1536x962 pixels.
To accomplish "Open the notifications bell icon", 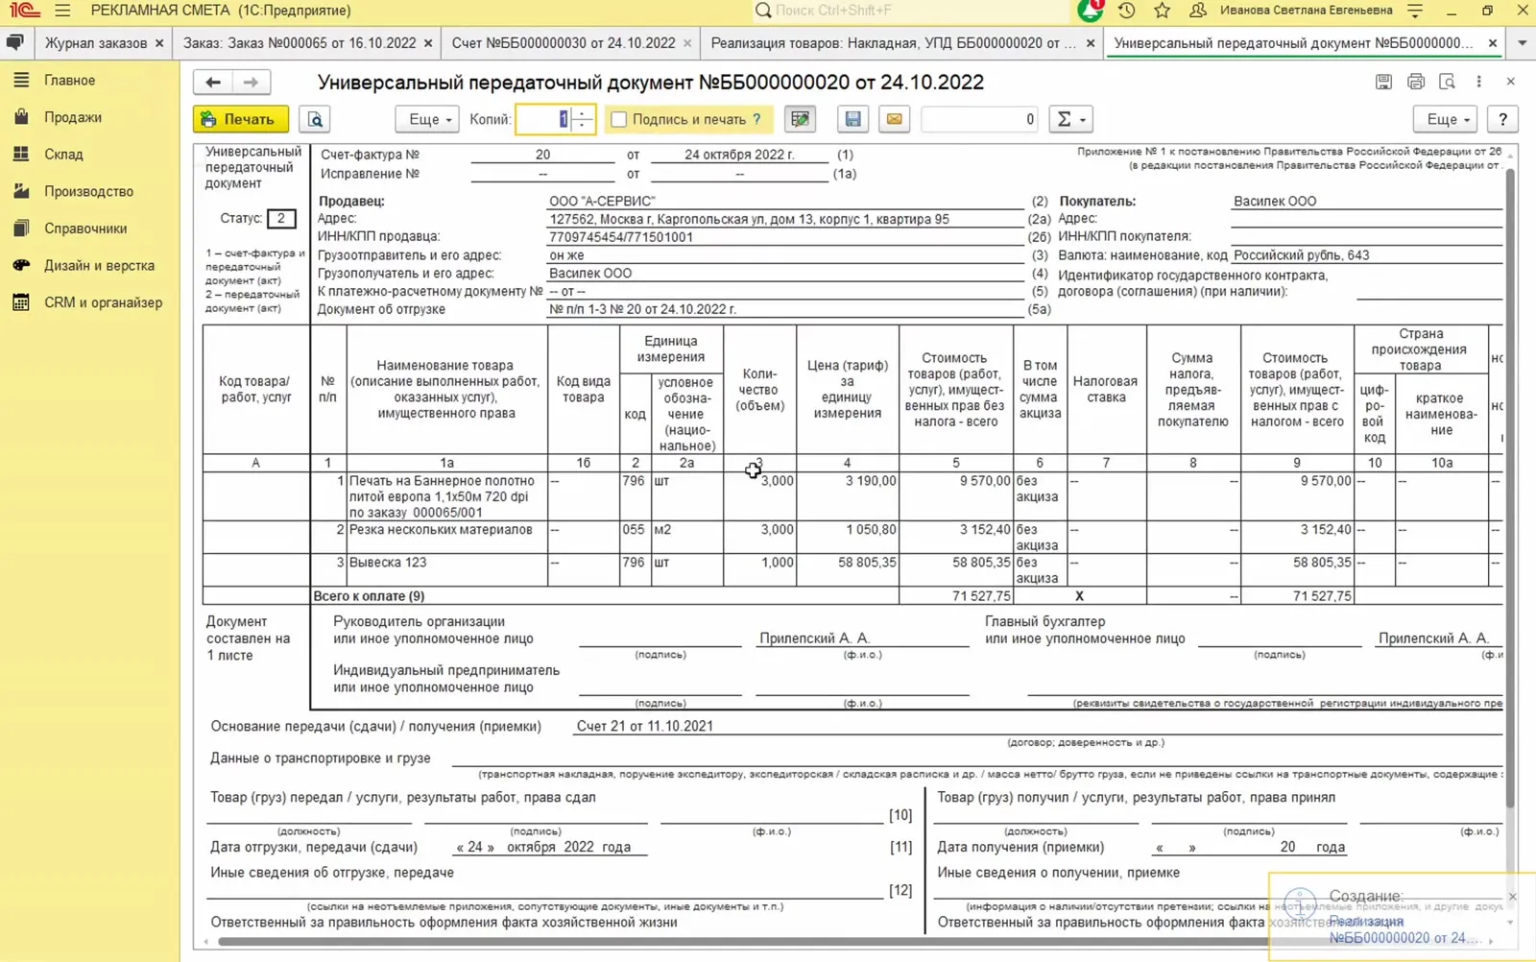I will pos(1090,11).
